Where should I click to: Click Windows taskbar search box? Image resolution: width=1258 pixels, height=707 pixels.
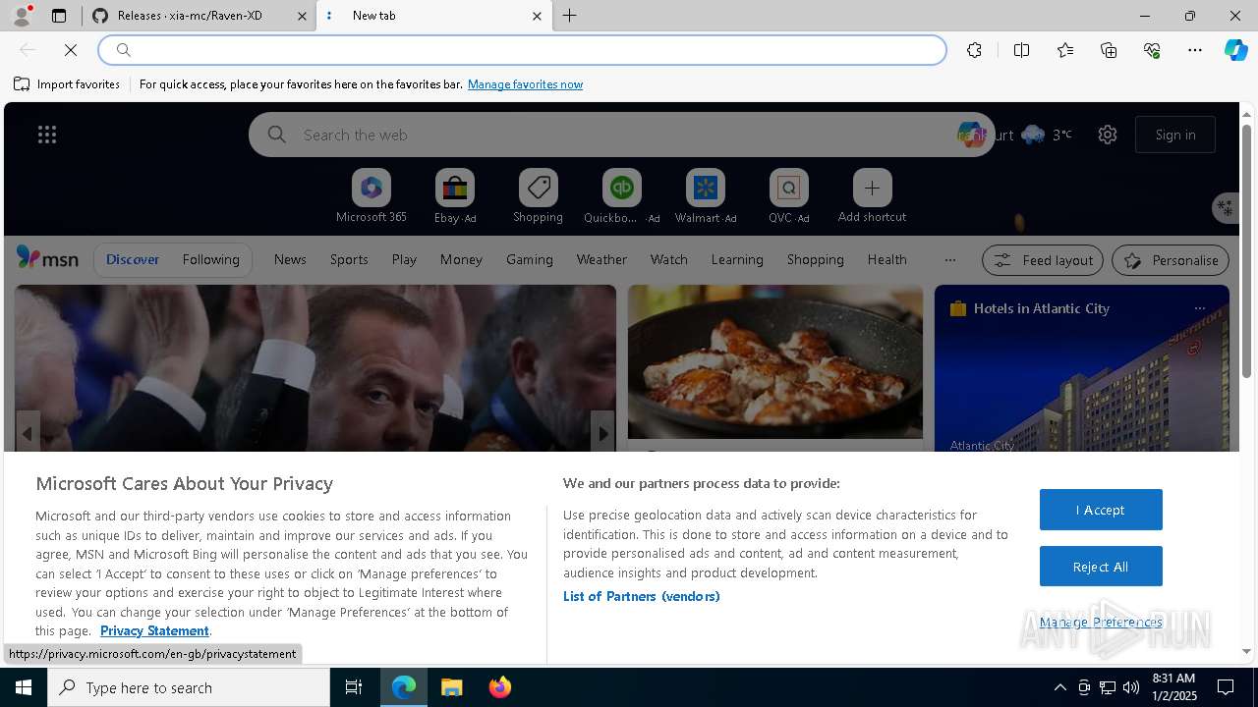(189, 687)
